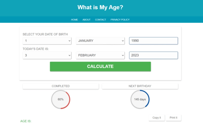This screenshot has height=125, width=203.
Task: Open the PRIVACY POLICY link
Action: tap(120, 20)
